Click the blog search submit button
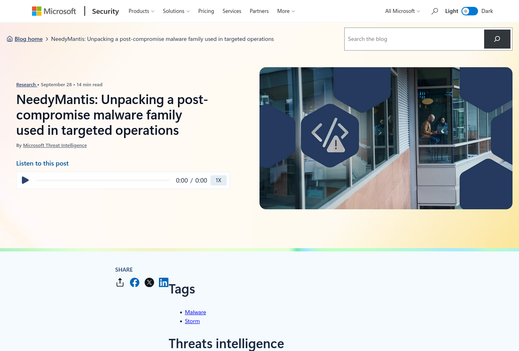Screen dimensions: 519x351 (x=497, y=39)
